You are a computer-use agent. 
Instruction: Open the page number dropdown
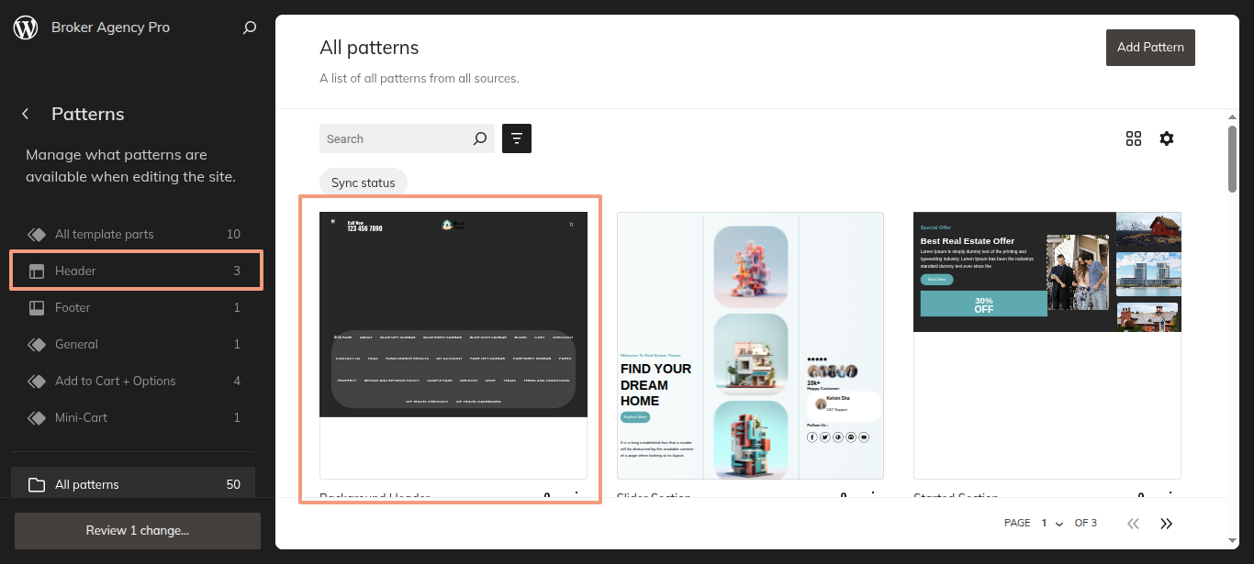(1052, 523)
